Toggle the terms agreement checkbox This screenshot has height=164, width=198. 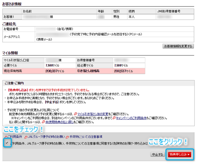tap(7, 143)
